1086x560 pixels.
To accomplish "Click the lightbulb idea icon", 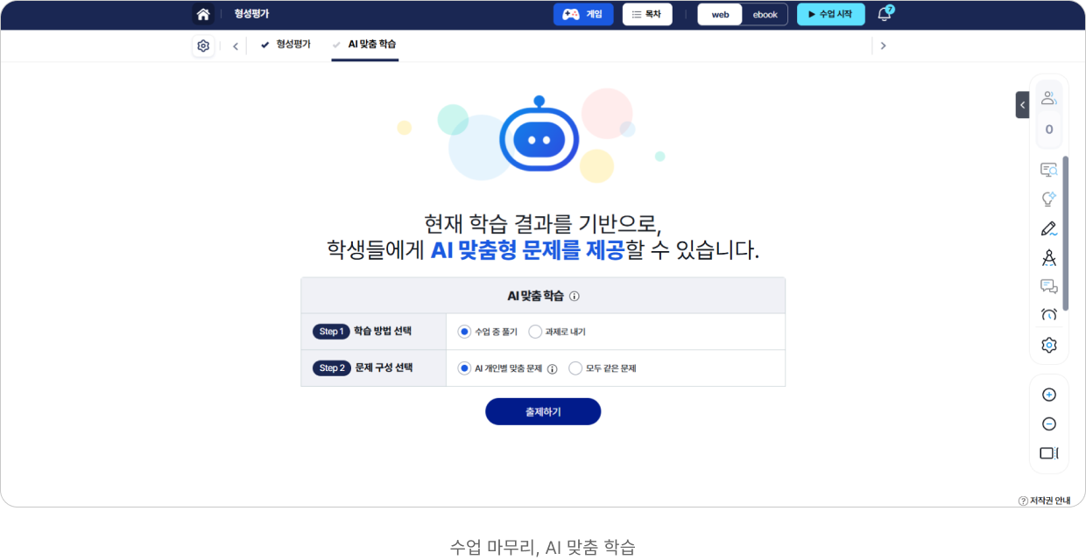I will 1049,199.
